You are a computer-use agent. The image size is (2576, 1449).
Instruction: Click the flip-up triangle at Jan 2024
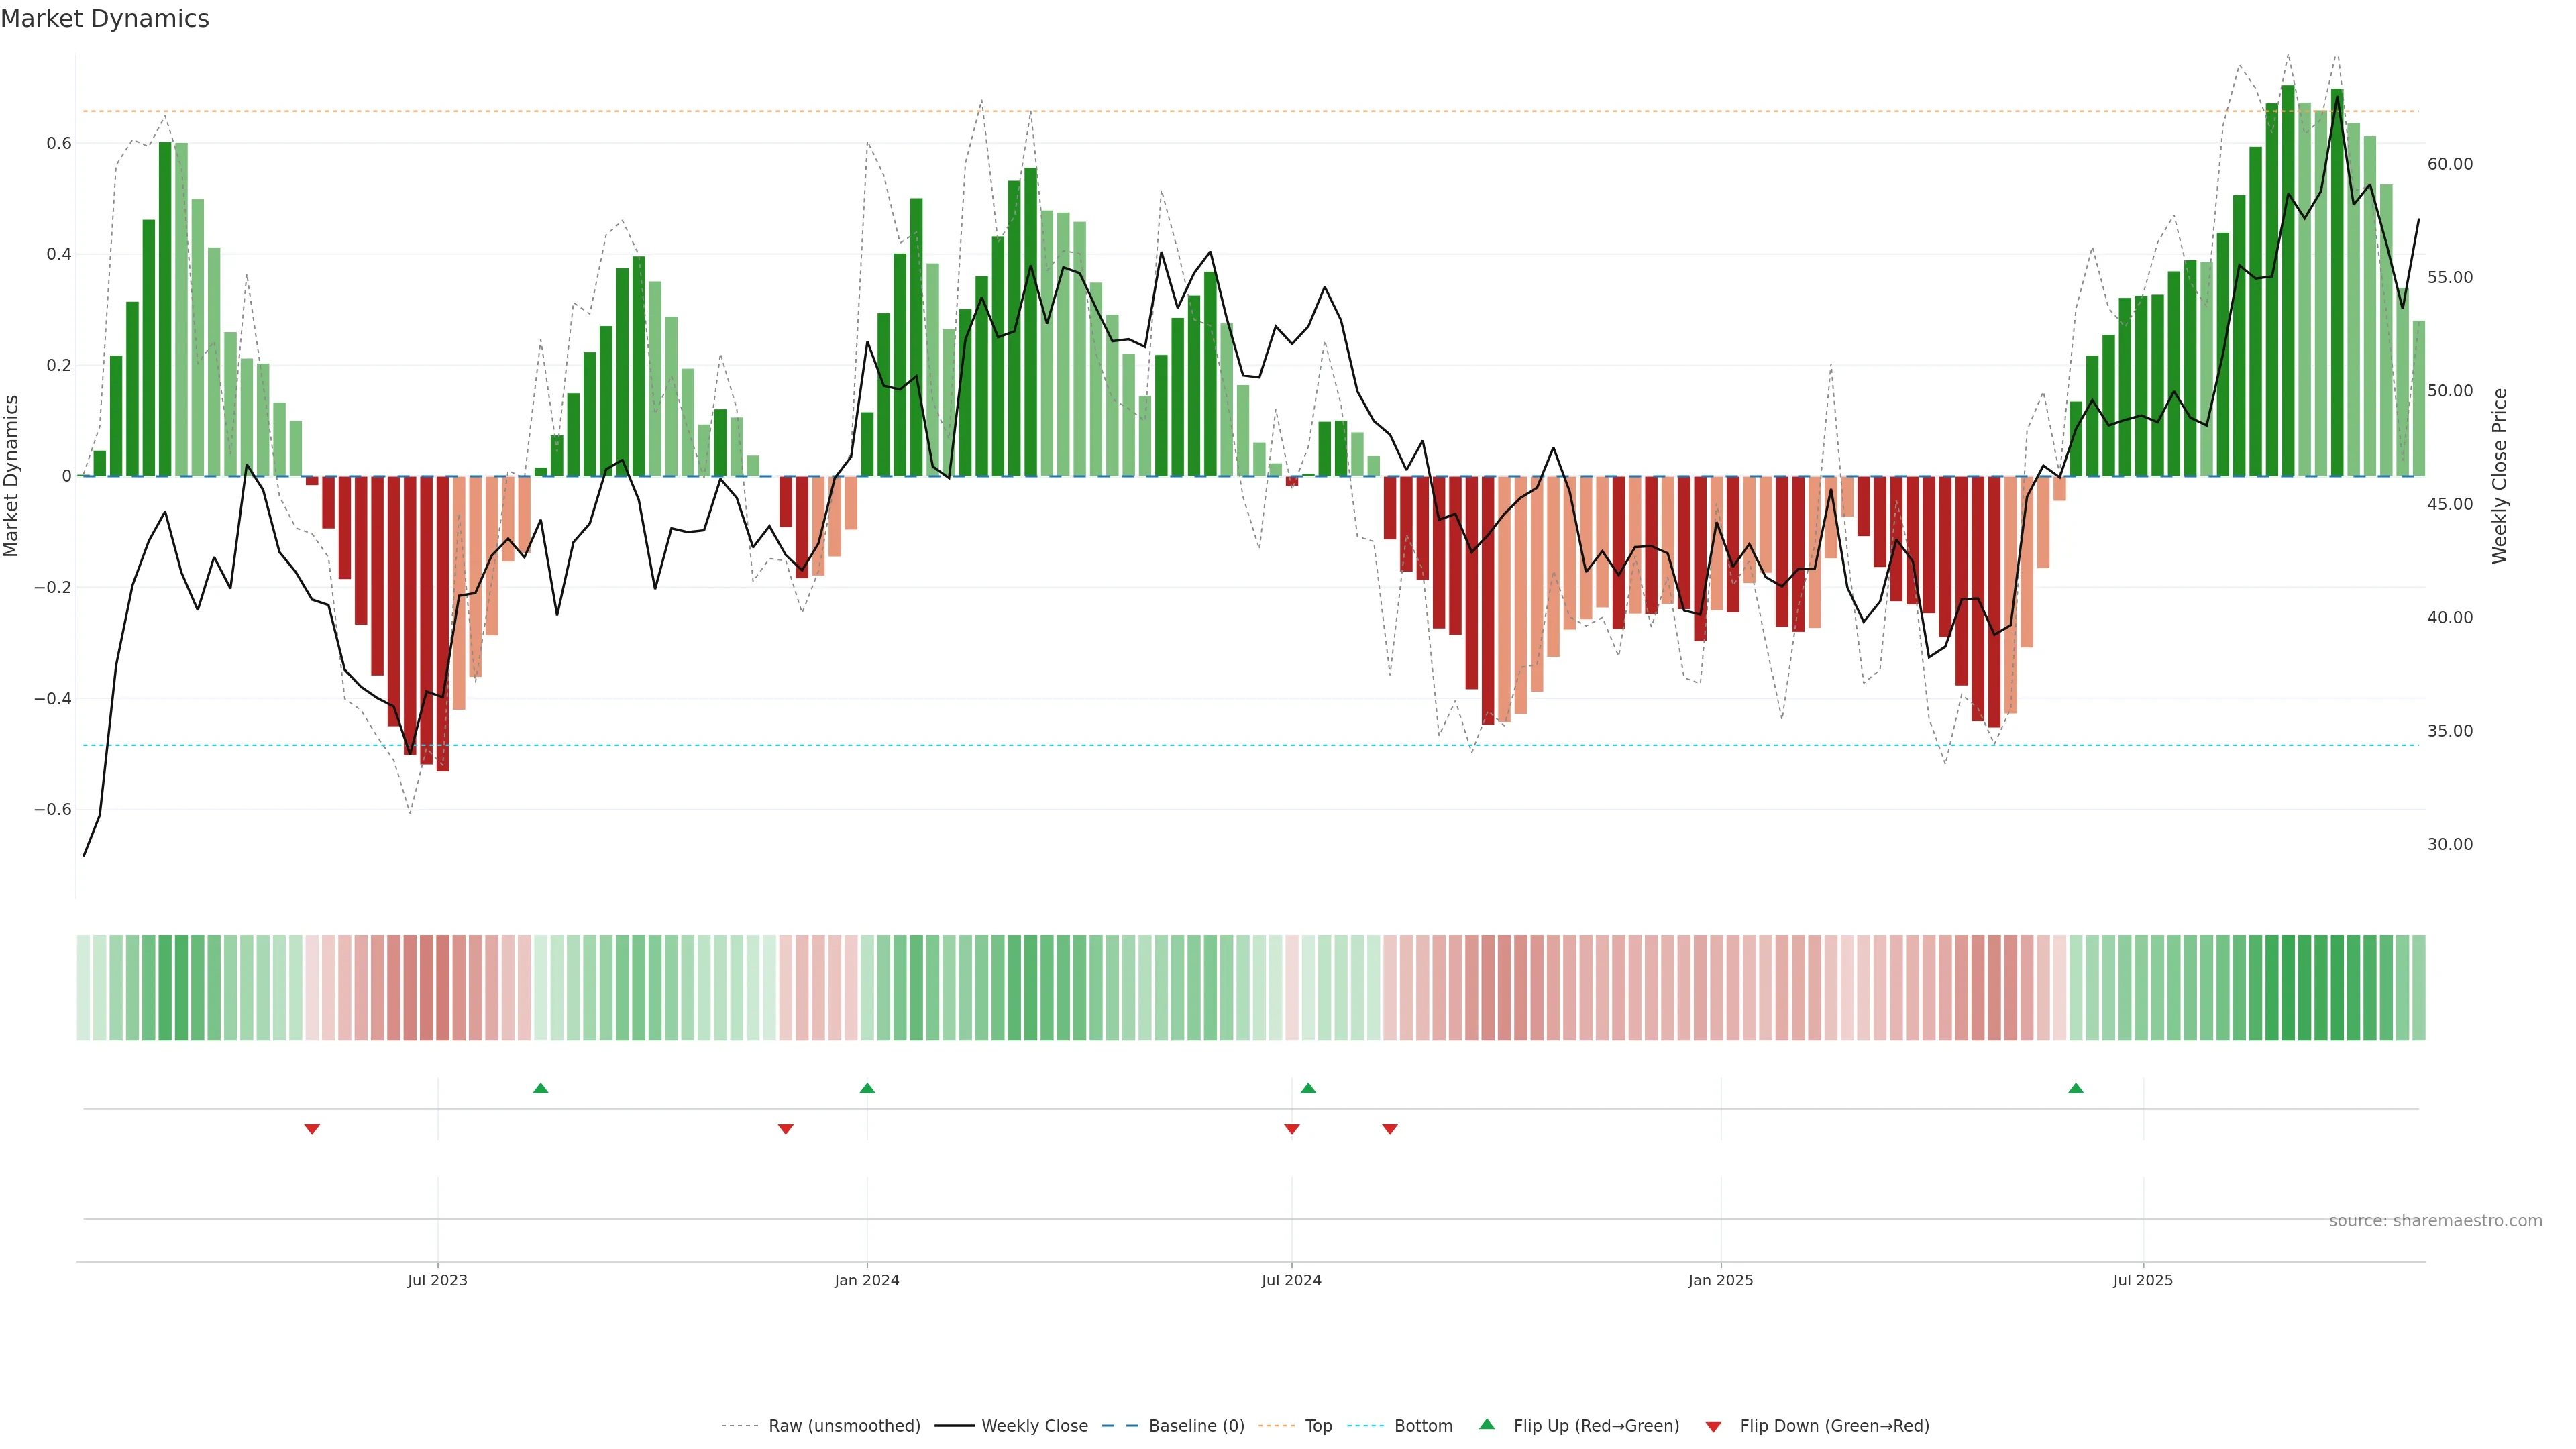867,1088
